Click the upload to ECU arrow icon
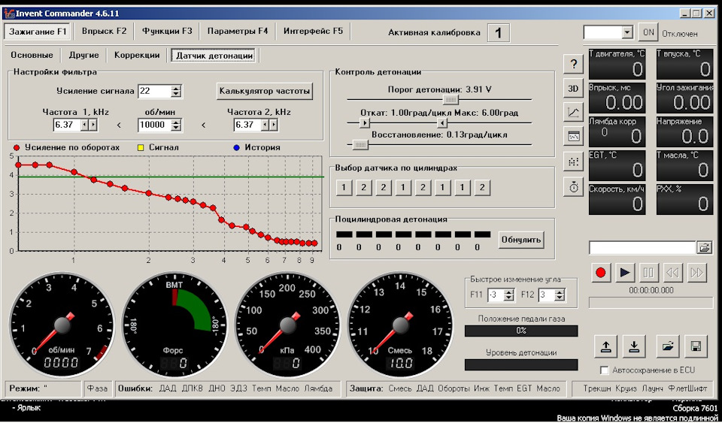 pyautogui.click(x=605, y=346)
